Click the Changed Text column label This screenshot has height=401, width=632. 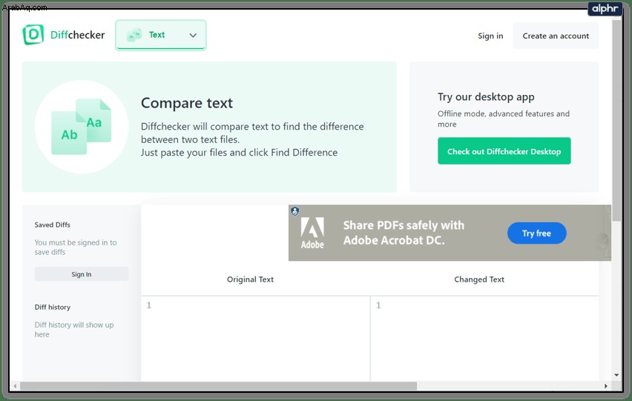click(x=479, y=279)
